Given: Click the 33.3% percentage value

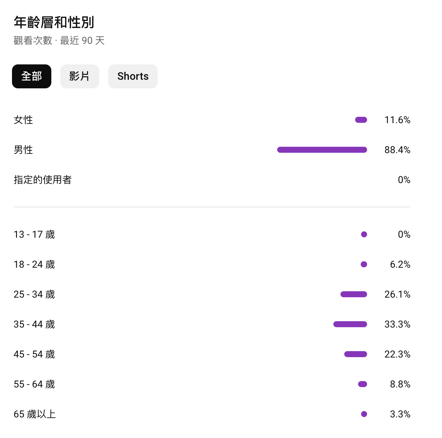Looking at the screenshot, I should point(397,324).
